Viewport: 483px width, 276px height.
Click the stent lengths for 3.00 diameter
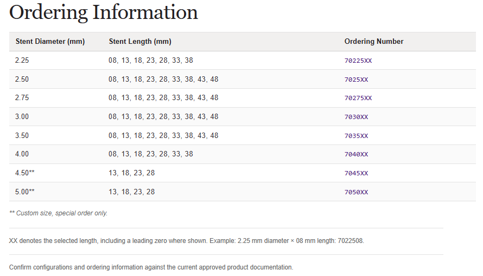point(163,117)
